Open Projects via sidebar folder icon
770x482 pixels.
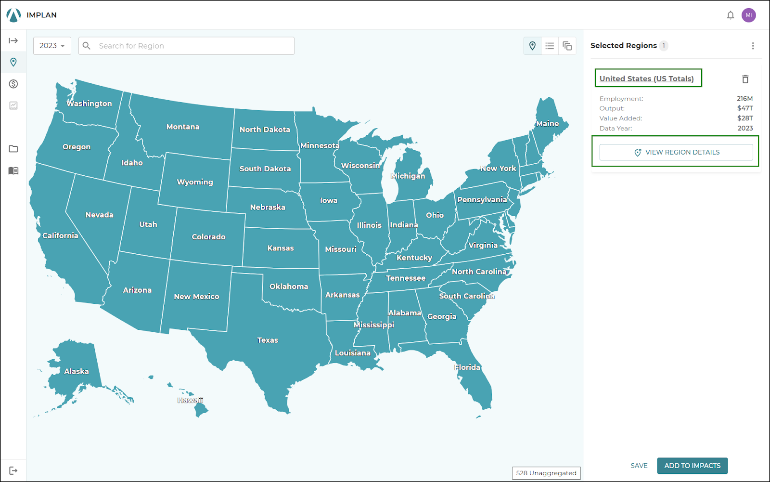[13, 149]
